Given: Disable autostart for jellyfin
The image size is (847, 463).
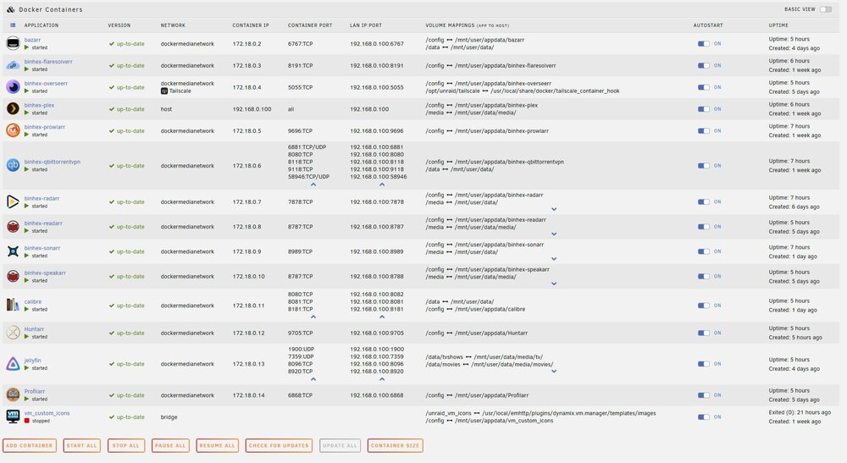Looking at the screenshot, I should coord(703,364).
